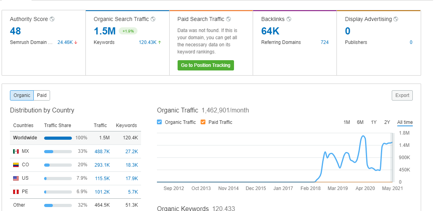The height and width of the screenshot is (211, 439).
Task: Open US traffic value 115.5K
Action: [x=102, y=179]
